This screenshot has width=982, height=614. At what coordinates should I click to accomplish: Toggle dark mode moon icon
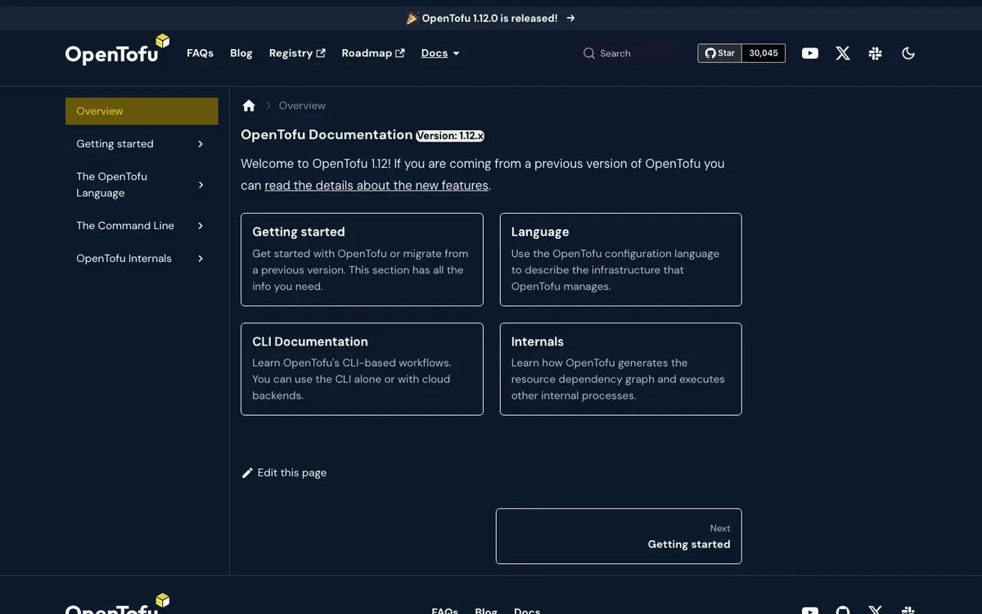point(908,53)
